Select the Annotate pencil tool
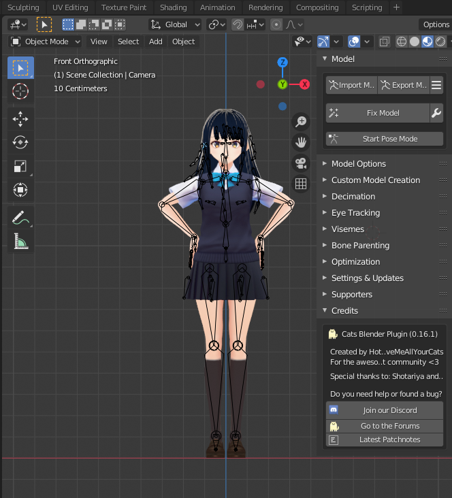The height and width of the screenshot is (498, 452). 20,218
